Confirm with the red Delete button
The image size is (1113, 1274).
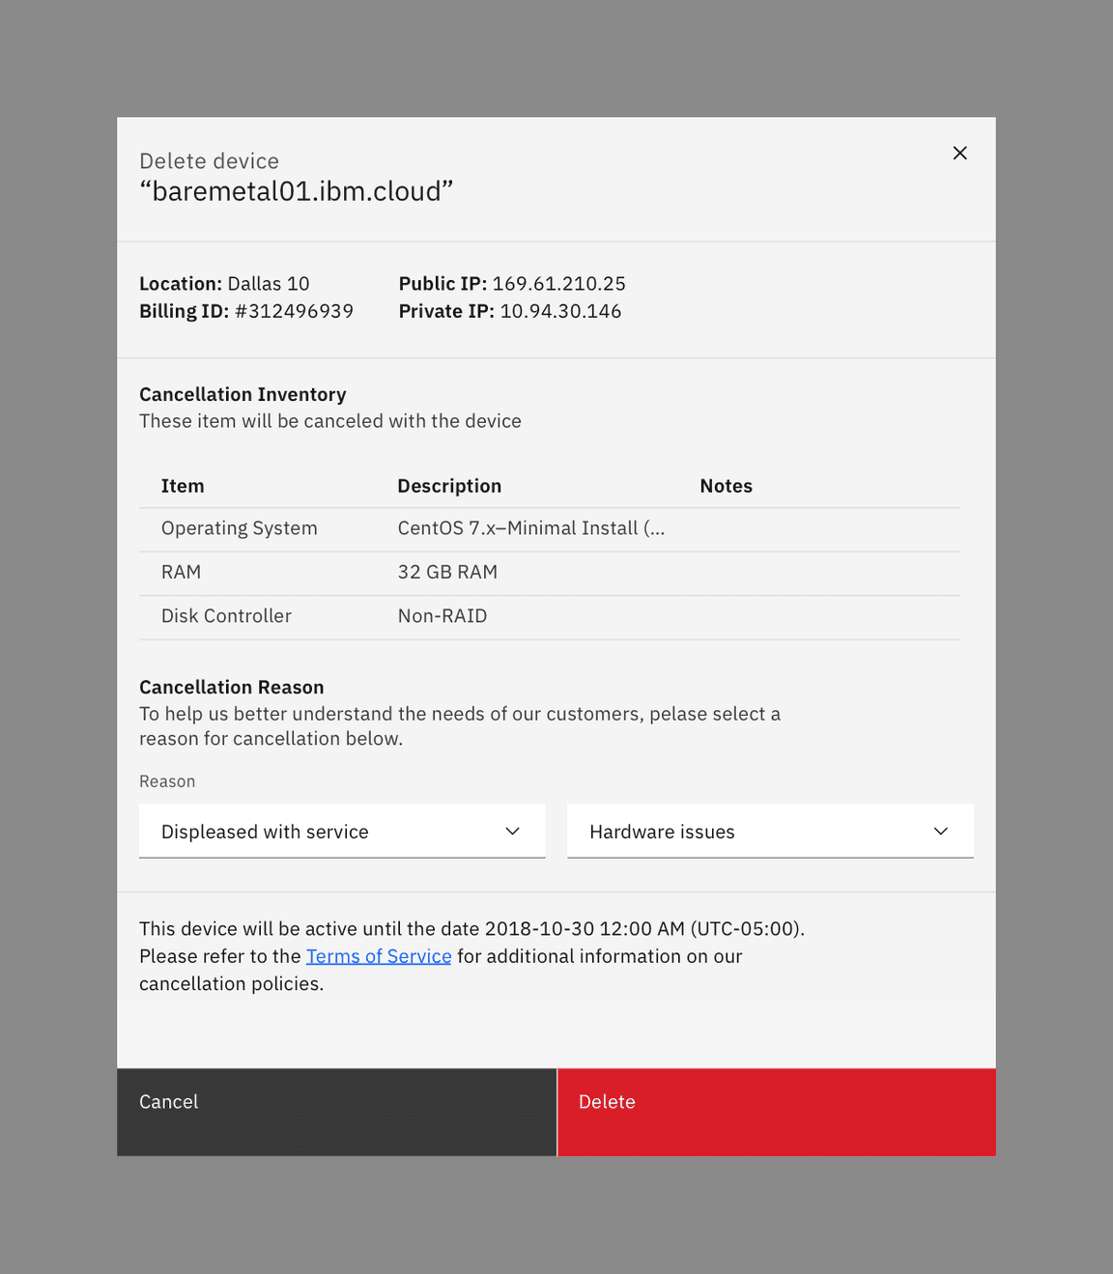tap(776, 1111)
